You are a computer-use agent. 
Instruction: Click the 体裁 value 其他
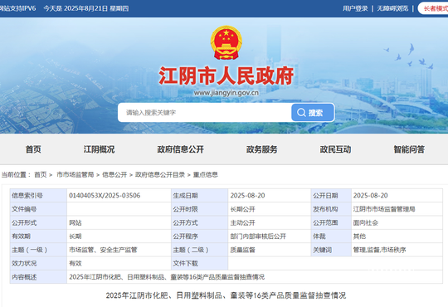(x=359, y=236)
